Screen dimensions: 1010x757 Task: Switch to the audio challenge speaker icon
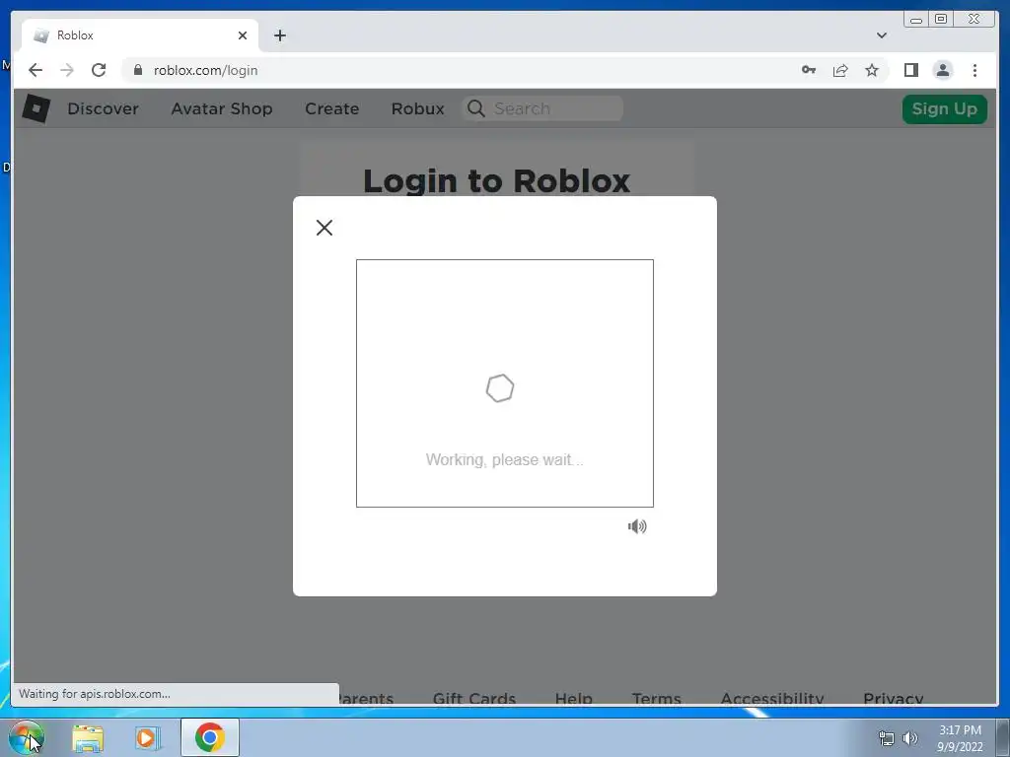pos(637,526)
